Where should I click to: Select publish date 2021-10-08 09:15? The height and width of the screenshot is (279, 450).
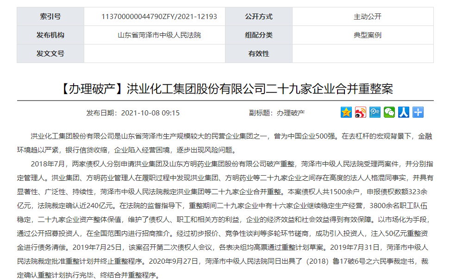click(133, 113)
